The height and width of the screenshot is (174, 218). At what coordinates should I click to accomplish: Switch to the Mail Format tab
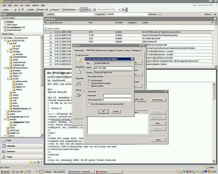[101, 50]
